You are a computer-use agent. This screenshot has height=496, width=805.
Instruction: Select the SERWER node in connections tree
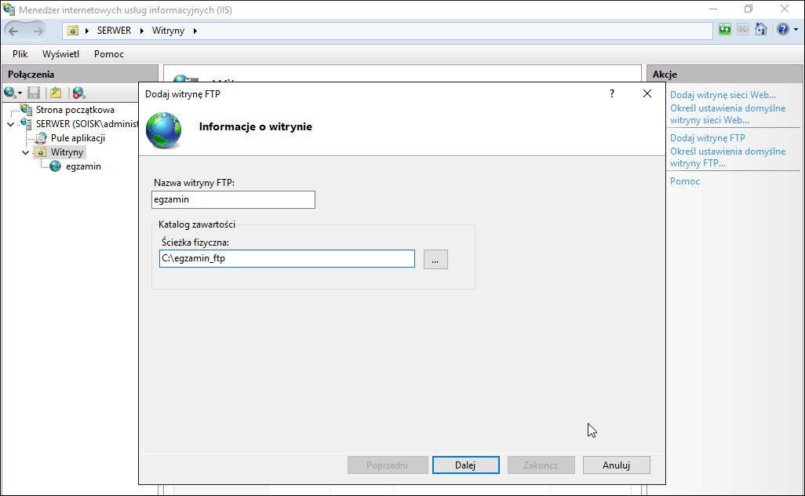[x=87, y=124]
